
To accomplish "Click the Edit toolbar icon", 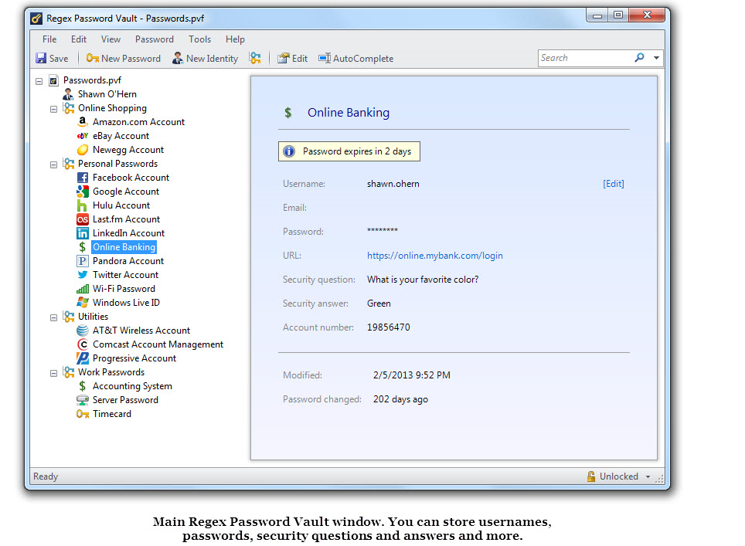I will coord(283,59).
